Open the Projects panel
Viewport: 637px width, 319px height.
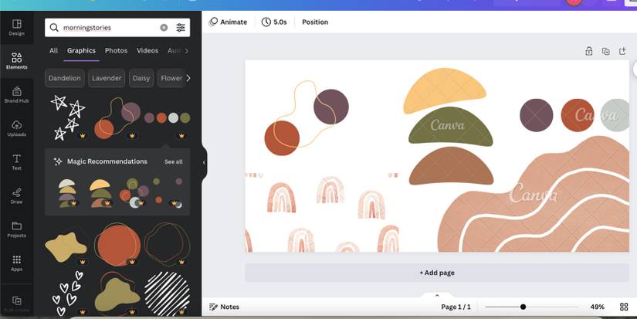(17, 229)
